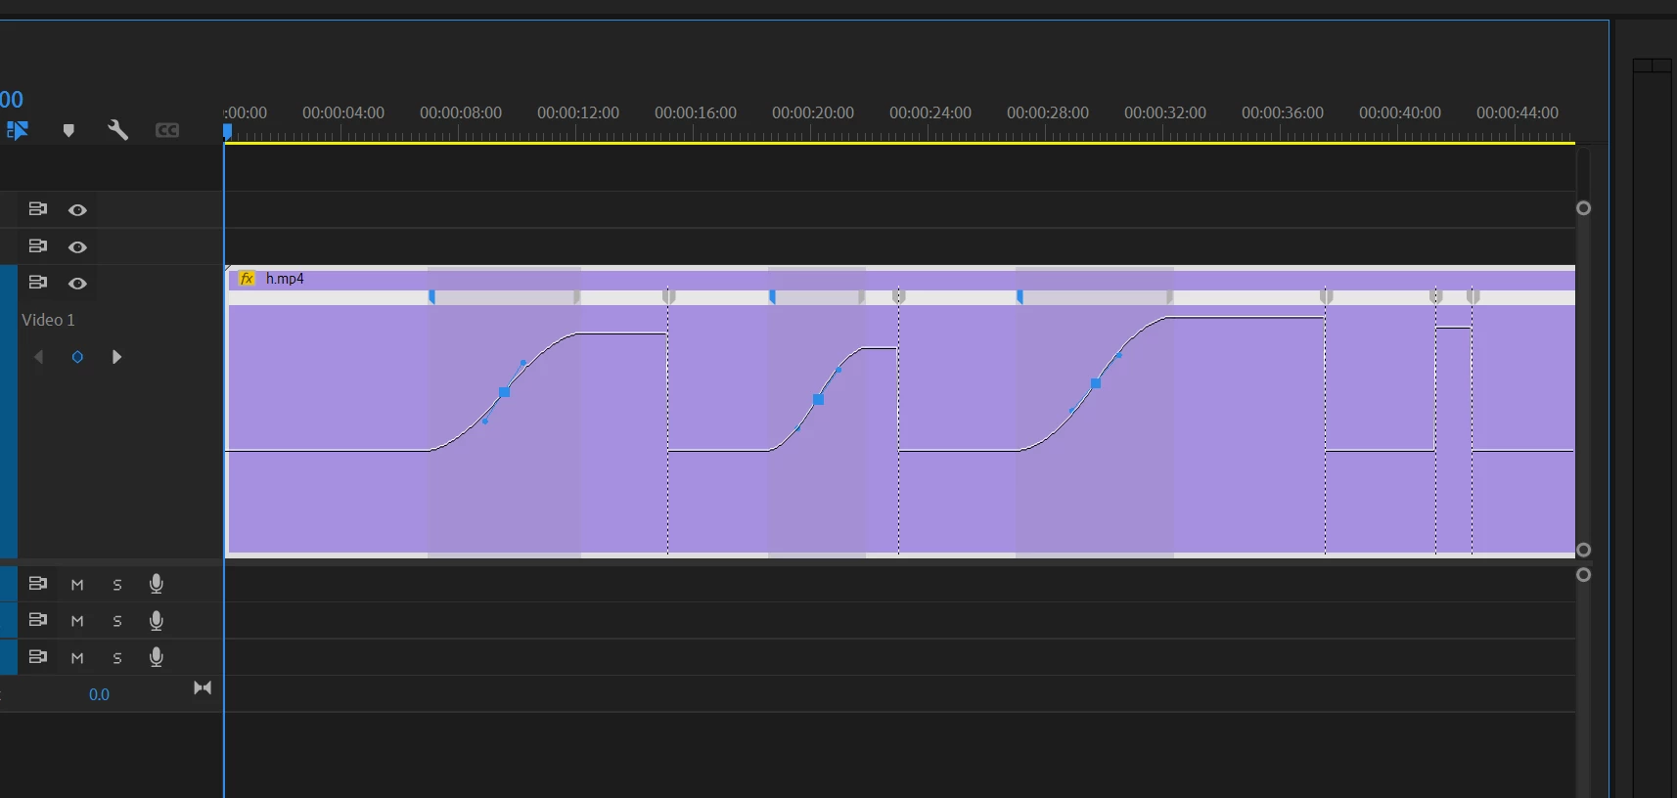Select third ramp's blue bezier handle square
The width and height of the screenshot is (1677, 798).
(1096, 383)
